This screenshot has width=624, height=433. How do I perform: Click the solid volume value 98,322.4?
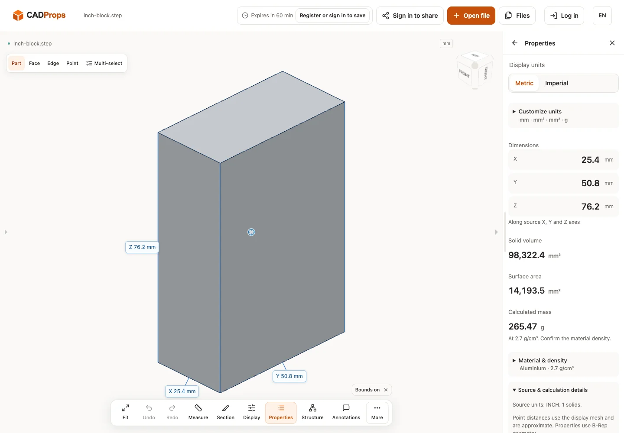[x=526, y=255]
